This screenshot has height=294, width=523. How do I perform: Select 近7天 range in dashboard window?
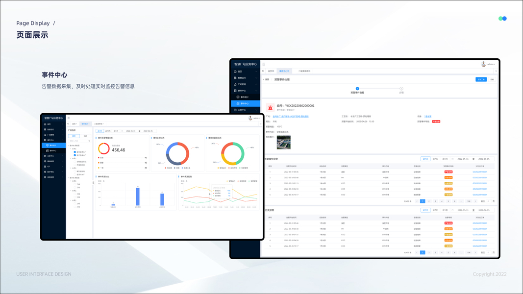100,131
